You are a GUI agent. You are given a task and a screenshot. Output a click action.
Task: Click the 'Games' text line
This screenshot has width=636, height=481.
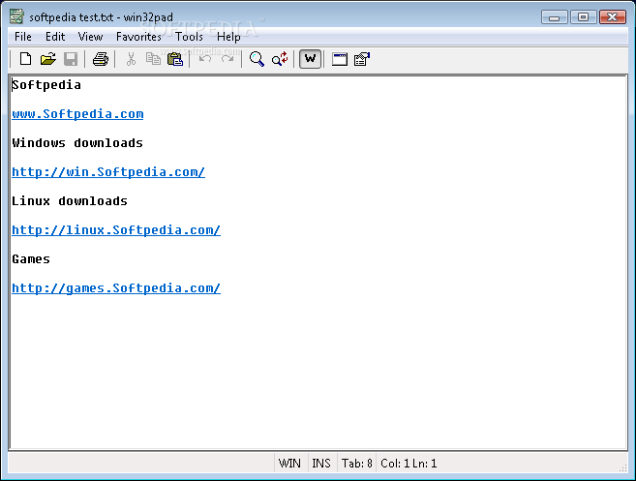coord(31,258)
